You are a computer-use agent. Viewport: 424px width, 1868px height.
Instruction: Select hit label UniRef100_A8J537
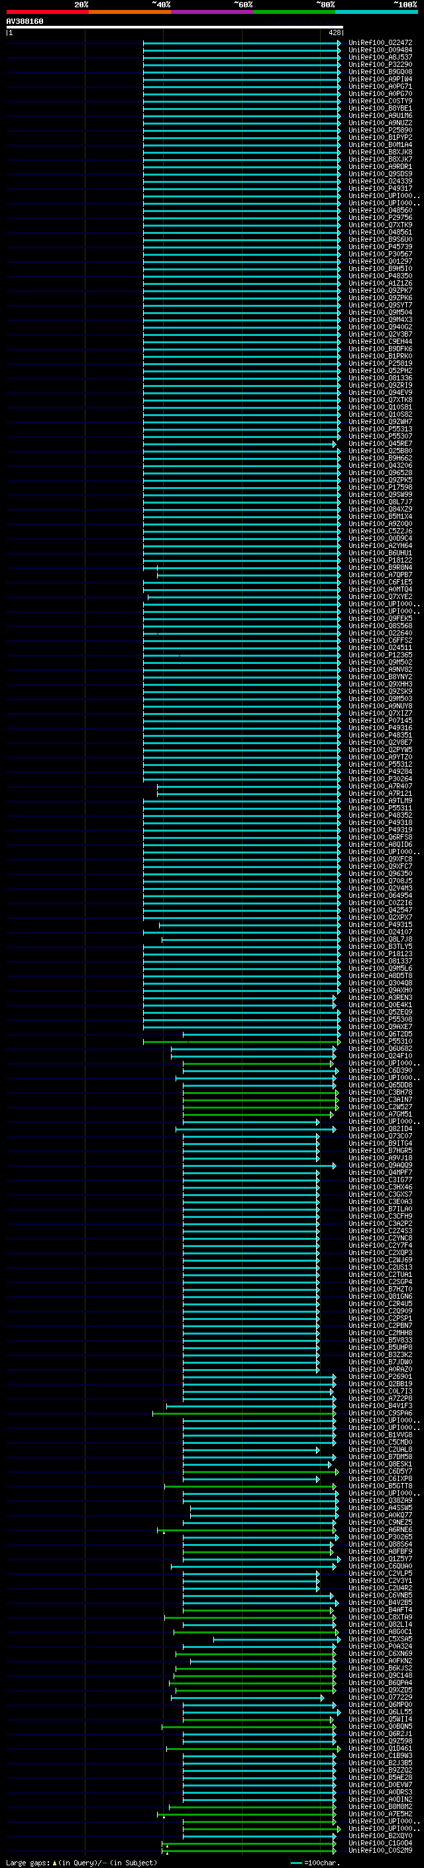coord(380,57)
